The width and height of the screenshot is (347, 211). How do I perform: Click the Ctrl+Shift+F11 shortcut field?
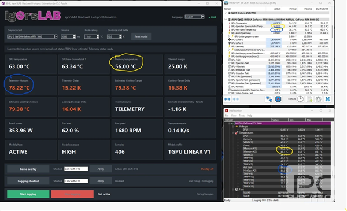click(76, 181)
